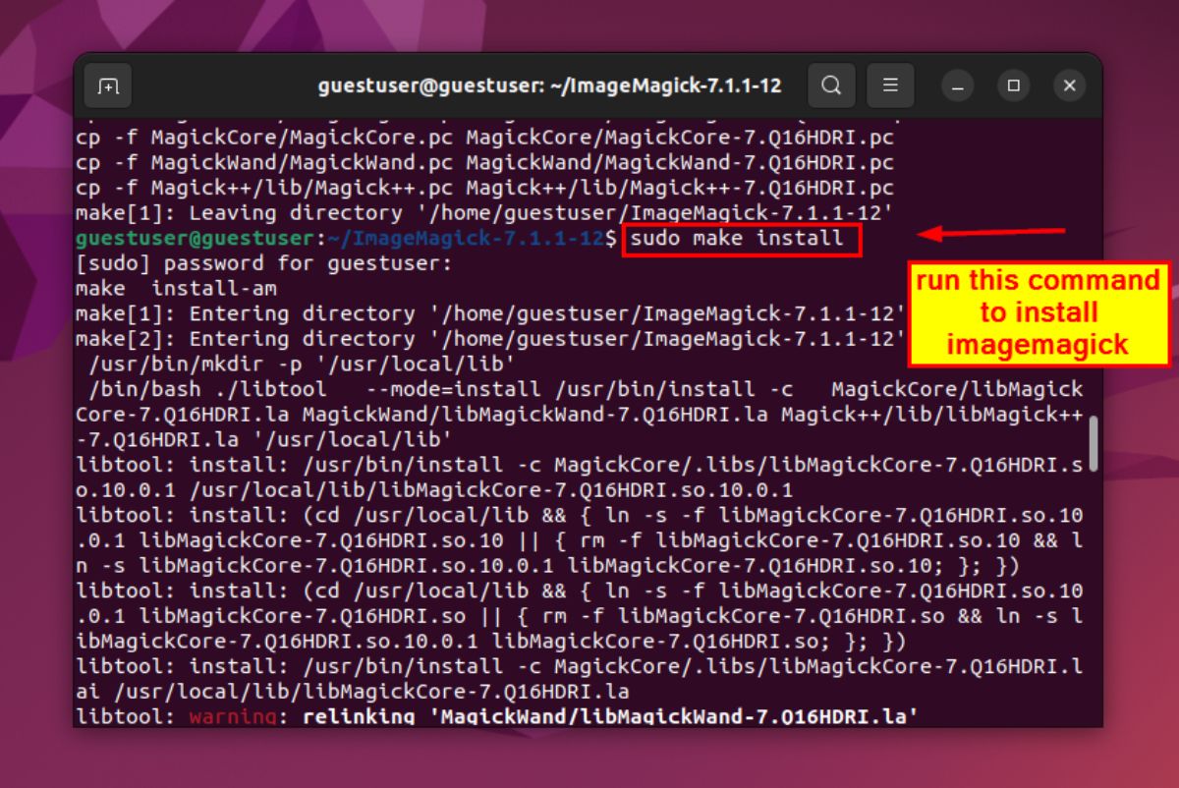Viewport: 1179px width, 788px height.
Task: Click the 'o.10.0.1 /usr/local/lib/libMagickCore-7.Q16HDRI.so.10.0.1' line
Action: click(x=434, y=490)
